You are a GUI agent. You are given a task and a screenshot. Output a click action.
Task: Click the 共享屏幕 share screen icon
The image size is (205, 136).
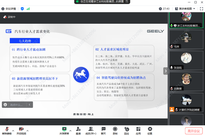(x=64, y=130)
